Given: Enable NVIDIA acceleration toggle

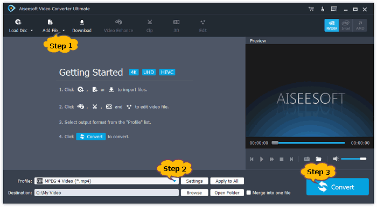Looking at the screenshot, I should point(332,25).
